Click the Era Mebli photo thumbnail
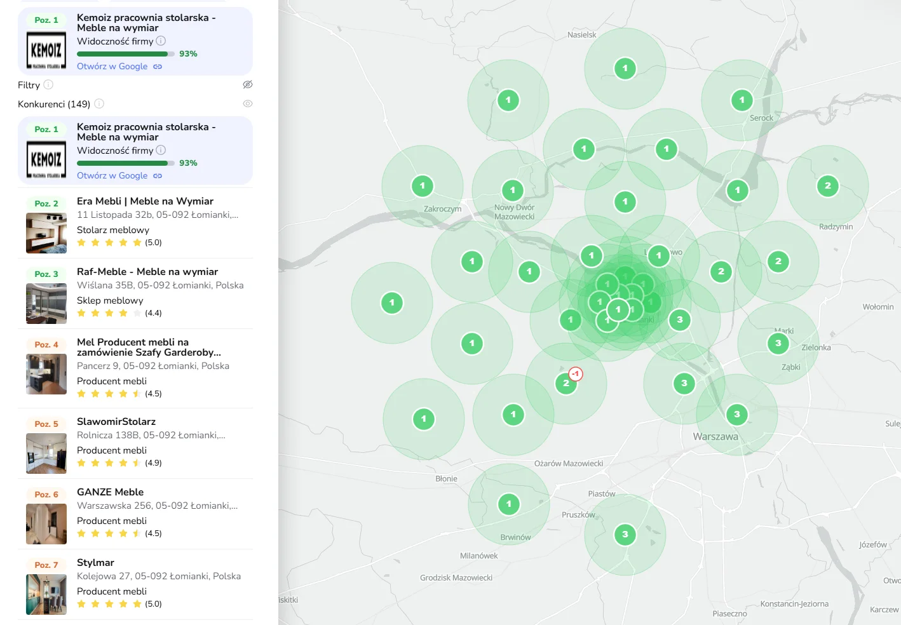 pyautogui.click(x=46, y=233)
